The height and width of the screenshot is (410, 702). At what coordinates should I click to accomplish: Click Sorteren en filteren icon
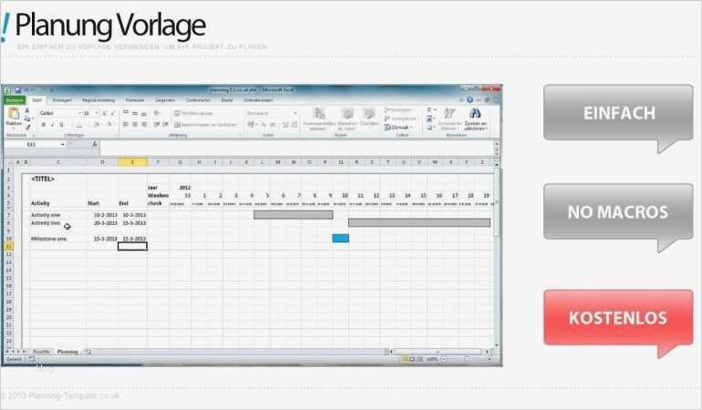(450, 118)
